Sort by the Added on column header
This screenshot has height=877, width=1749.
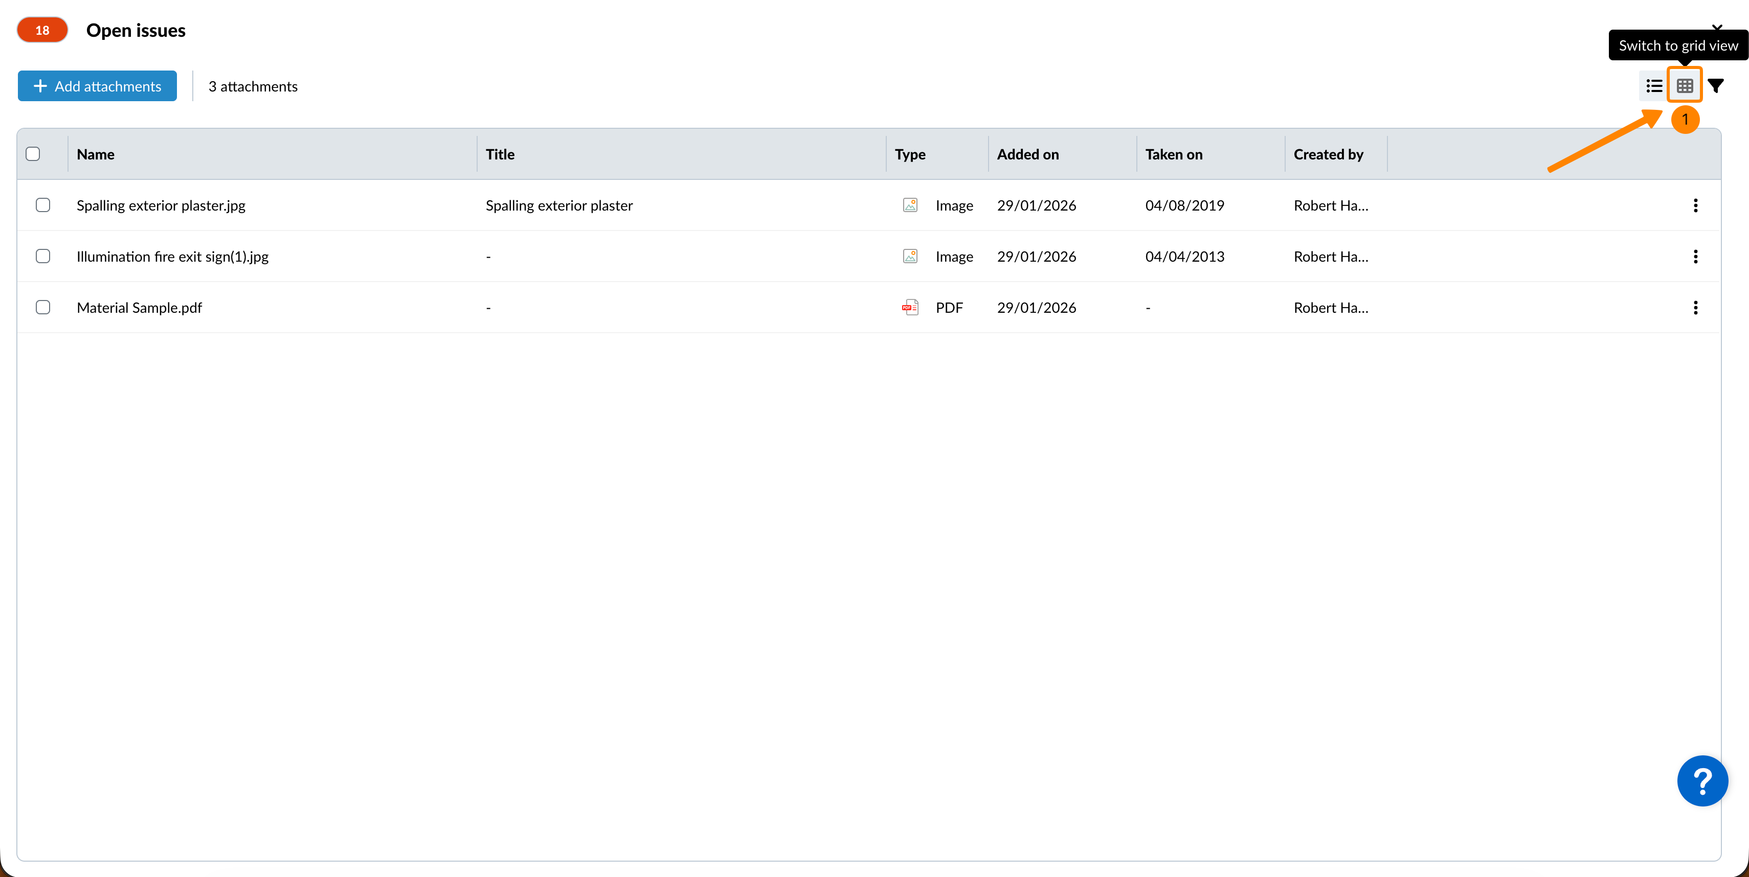point(1027,154)
